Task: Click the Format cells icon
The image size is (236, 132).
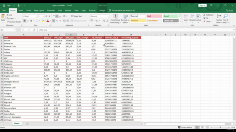Action: tap(198, 16)
